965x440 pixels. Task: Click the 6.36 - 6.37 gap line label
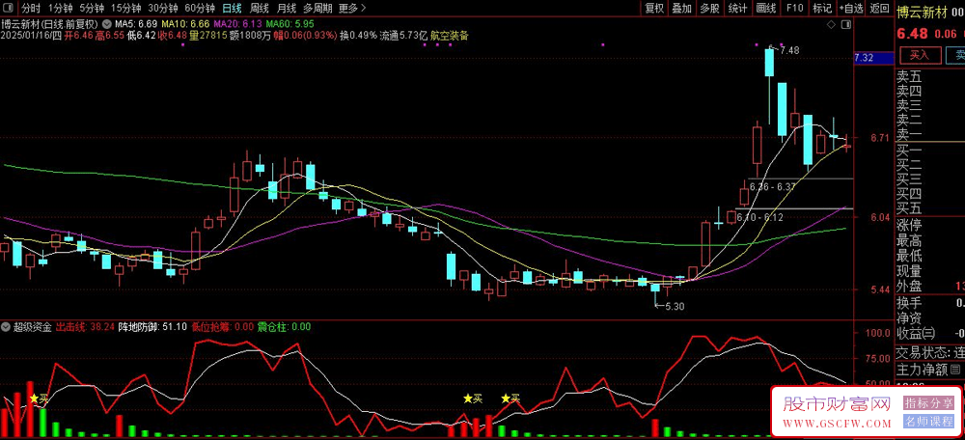coord(774,186)
